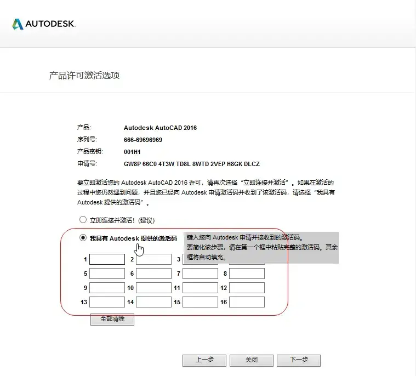416x376 pixels.
Task: Close the dialog with 关闭 button
Action: click(x=252, y=360)
